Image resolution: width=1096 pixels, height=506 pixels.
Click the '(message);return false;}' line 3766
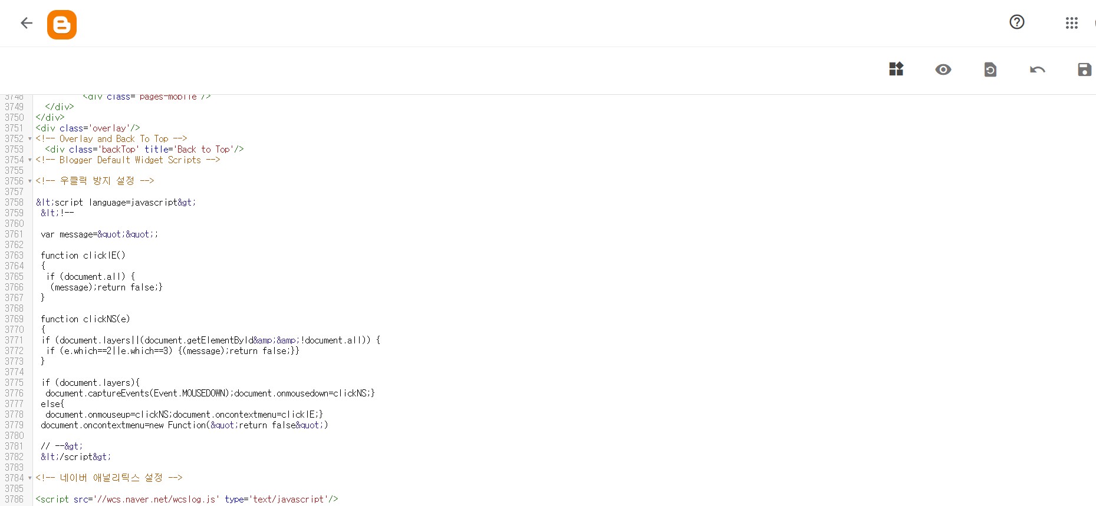click(x=107, y=287)
